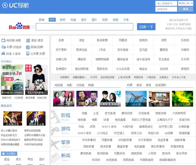
Task: Click the UC导航 logo
Action: point(16,5)
